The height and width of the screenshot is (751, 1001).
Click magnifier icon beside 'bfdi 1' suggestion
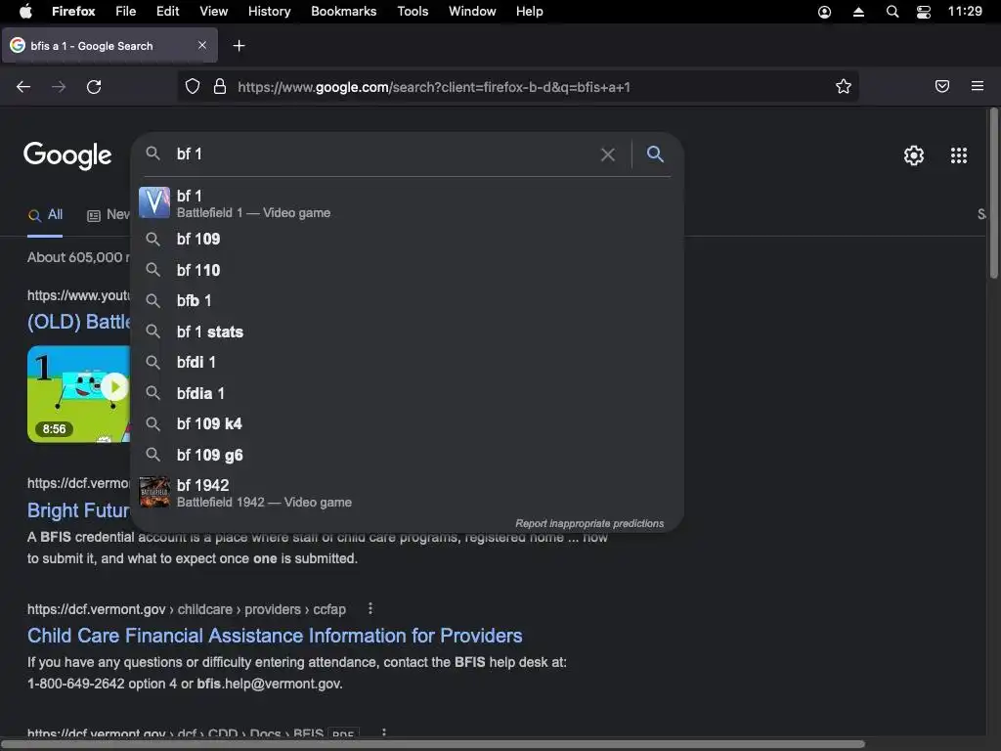(x=152, y=362)
